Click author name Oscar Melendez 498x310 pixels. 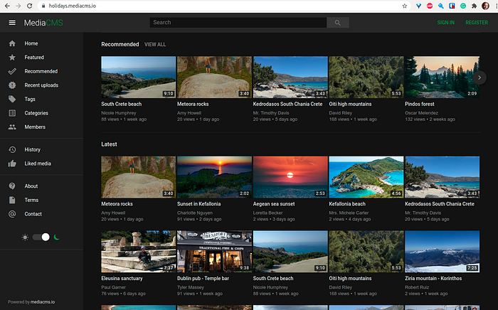point(421,112)
